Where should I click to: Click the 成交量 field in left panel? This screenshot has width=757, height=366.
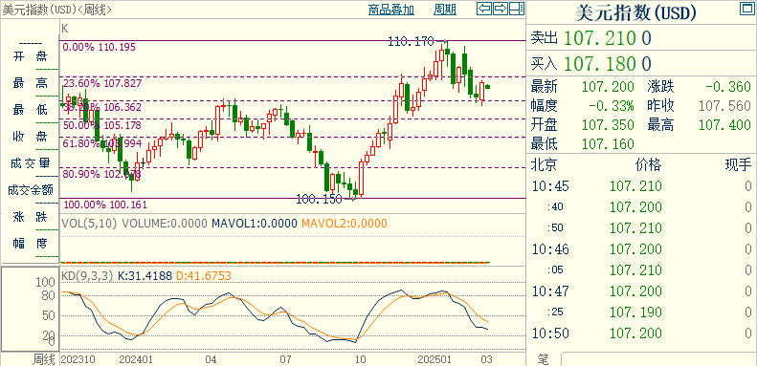[30, 163]
